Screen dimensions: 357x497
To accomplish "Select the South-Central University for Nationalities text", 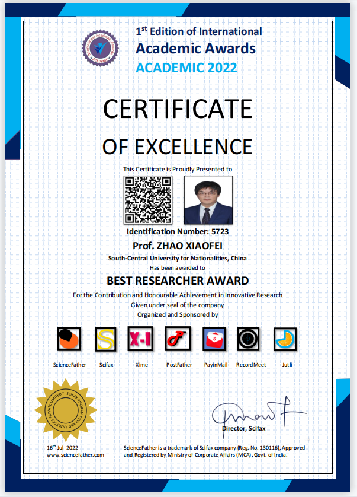I will [178, 258].
